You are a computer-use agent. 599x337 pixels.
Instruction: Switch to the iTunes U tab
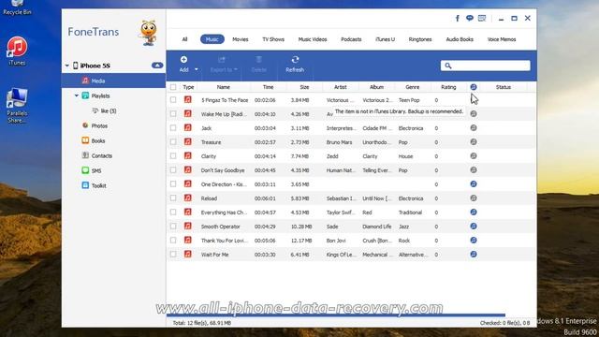385,39
